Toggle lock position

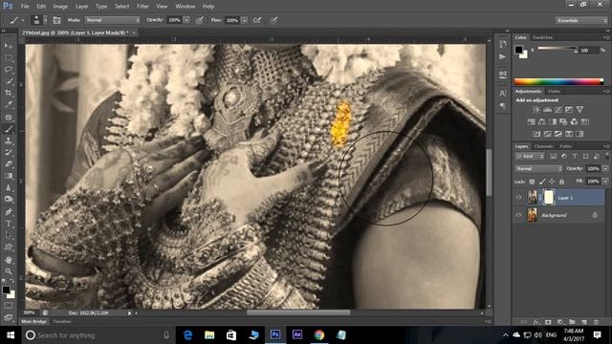coord(552,182)
